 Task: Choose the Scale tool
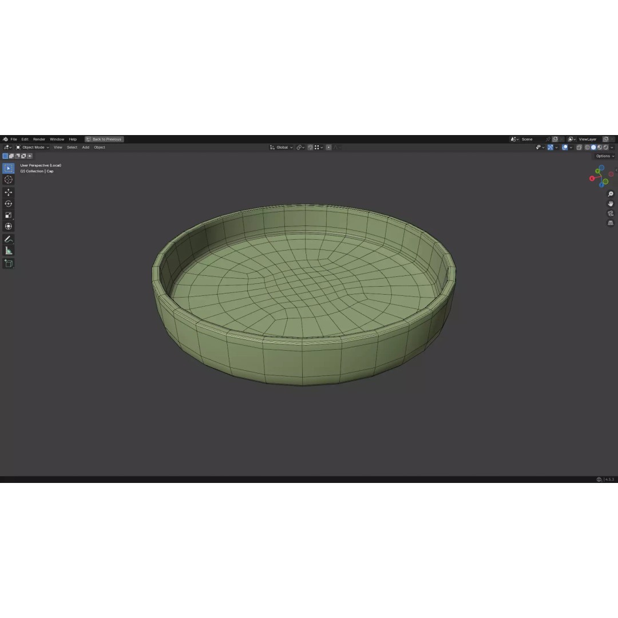(8, 215)
